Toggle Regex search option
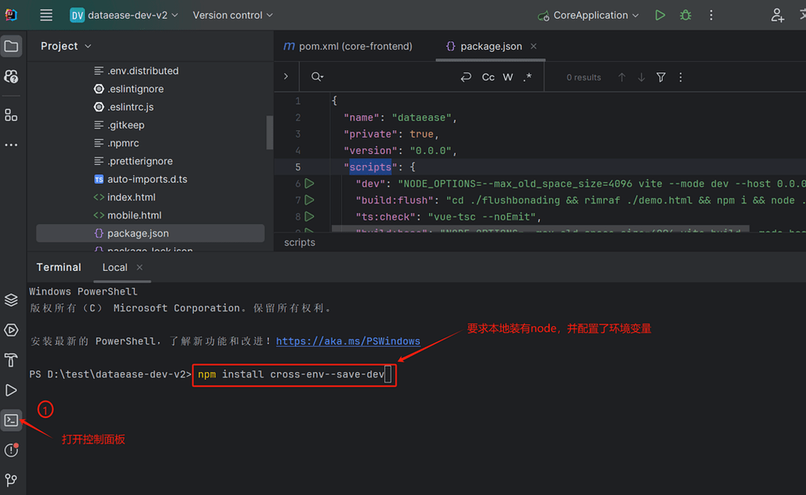This screenshot has height=495, width=806. point(528,77)
